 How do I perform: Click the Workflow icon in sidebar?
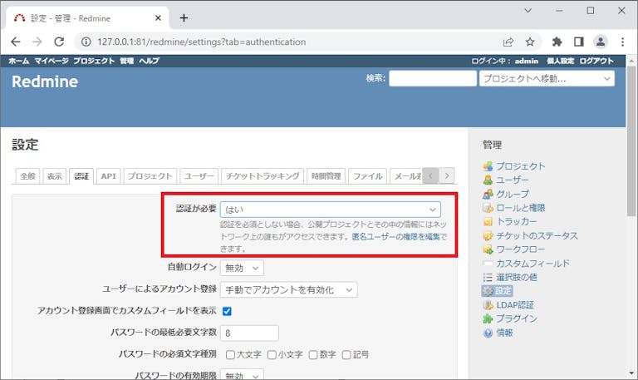(x=488, y=249)
